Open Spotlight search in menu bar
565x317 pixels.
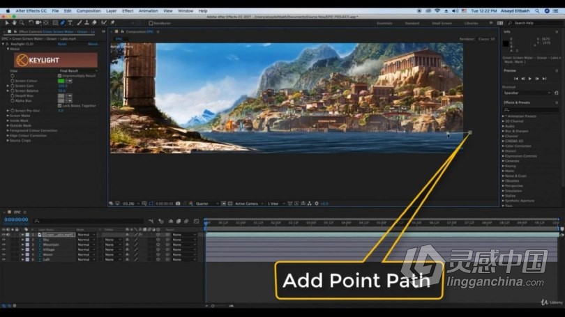[x=537, y=11]
